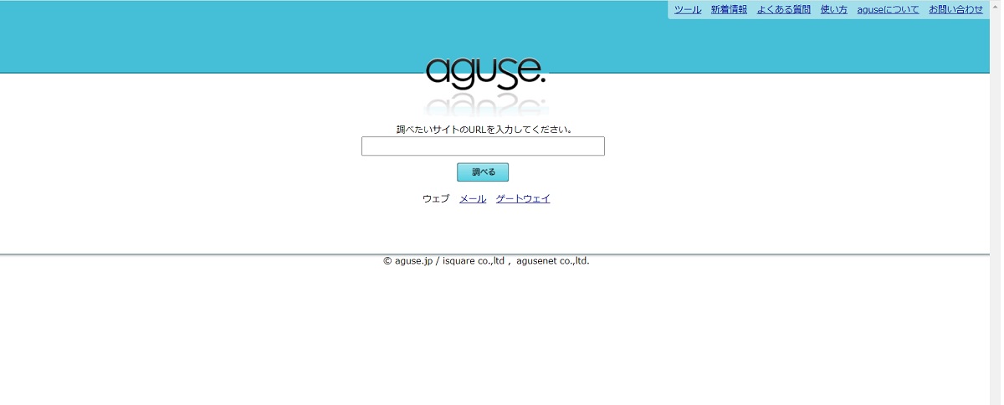Open the 新着情報 news link
Screen dimensions: 1004x405
[x=729, y=10]
